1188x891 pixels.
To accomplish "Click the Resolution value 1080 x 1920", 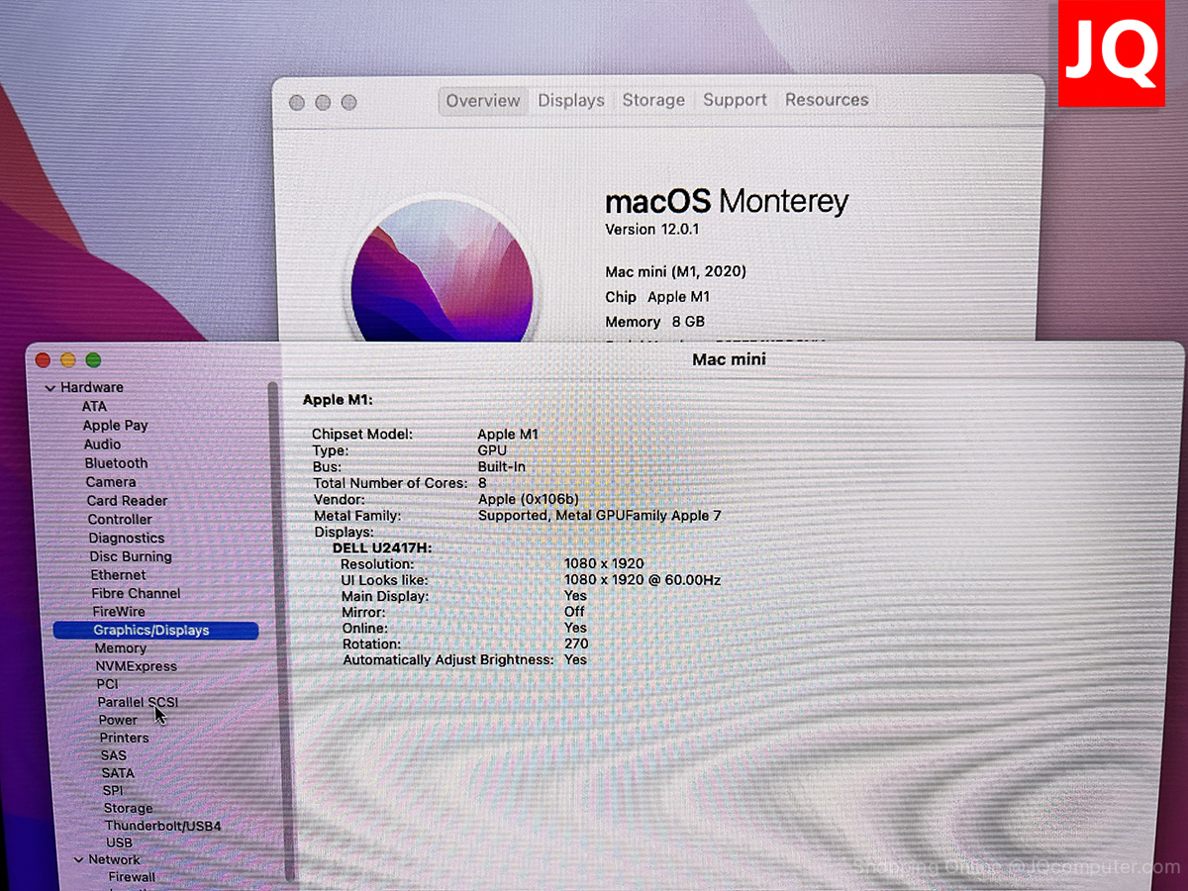I will click(604, 563).
